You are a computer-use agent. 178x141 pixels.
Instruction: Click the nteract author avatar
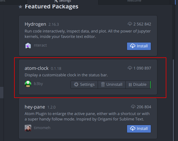28,45
